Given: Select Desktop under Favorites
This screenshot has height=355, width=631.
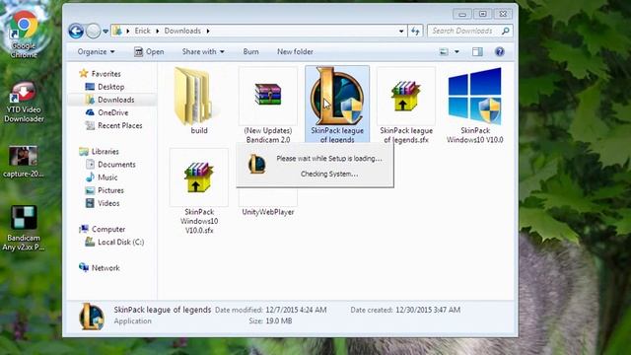Looking at the screenshot, I should pos(105,87).
